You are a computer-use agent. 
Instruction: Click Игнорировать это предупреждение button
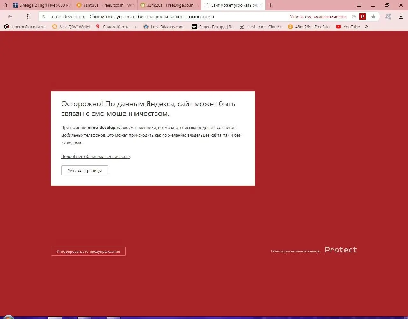[x=88, y=251]
